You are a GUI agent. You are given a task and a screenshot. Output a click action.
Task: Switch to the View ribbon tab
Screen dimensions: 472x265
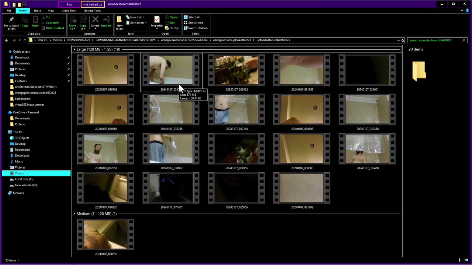coord(51,11)
